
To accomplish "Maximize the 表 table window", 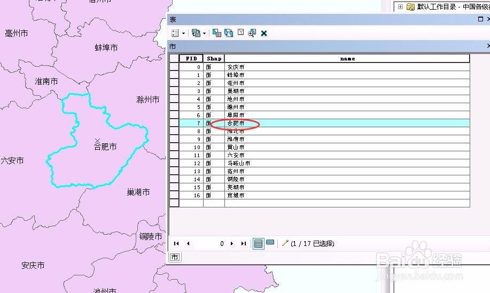I will coord(480,19).
